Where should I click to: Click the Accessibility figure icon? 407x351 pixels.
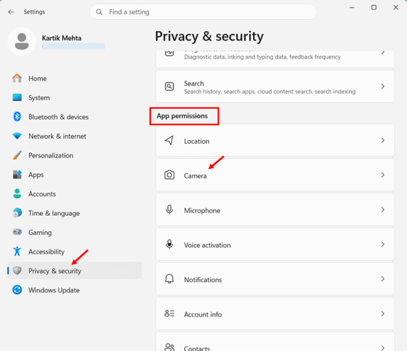pyautogui.click(x=17, y=251)
